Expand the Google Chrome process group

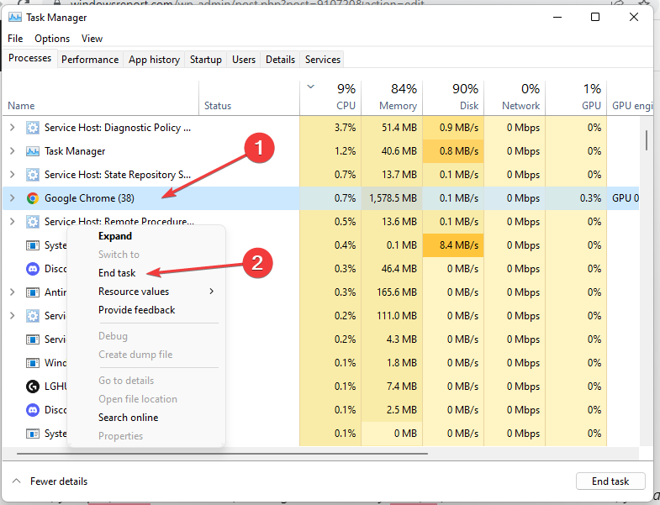(x=12, y=198)
